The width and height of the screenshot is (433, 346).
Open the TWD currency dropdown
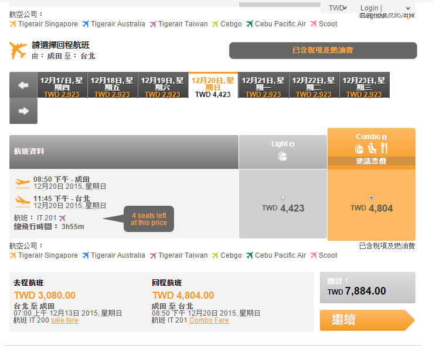pos(337,8)
